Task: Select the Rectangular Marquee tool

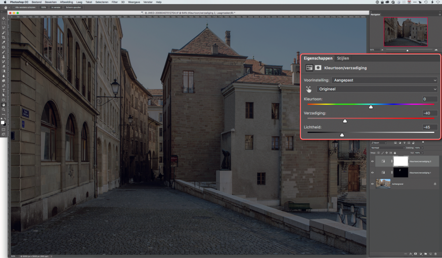Action: click(4, 23)
